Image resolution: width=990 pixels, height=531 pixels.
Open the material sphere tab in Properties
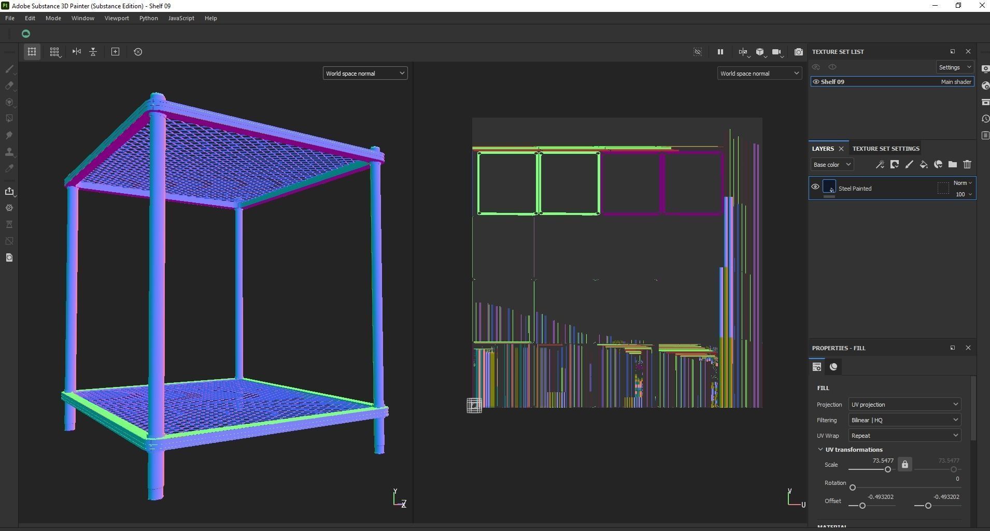[833, 367]
